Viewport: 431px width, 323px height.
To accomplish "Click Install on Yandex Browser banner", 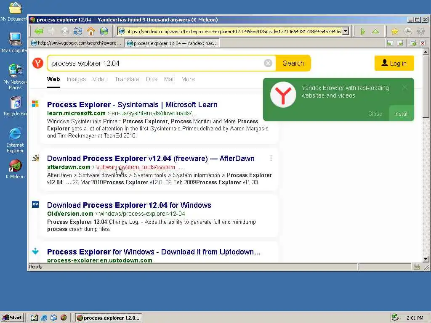I will click(401, 114).
